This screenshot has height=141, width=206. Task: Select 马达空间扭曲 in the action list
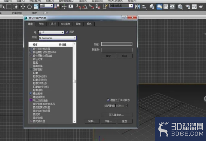pos(40,101)
